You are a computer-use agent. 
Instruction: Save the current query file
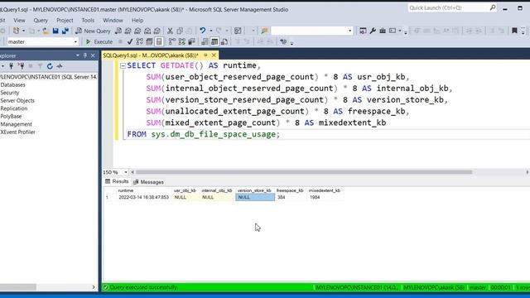(55, 31)
